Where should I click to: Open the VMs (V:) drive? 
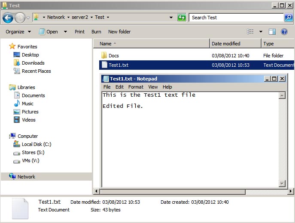click(30, 161)
